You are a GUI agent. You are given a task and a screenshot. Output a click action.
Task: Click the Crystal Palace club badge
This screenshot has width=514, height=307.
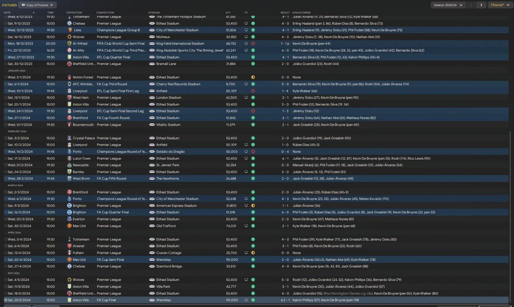pyautogui.click(x=69, y=138)
